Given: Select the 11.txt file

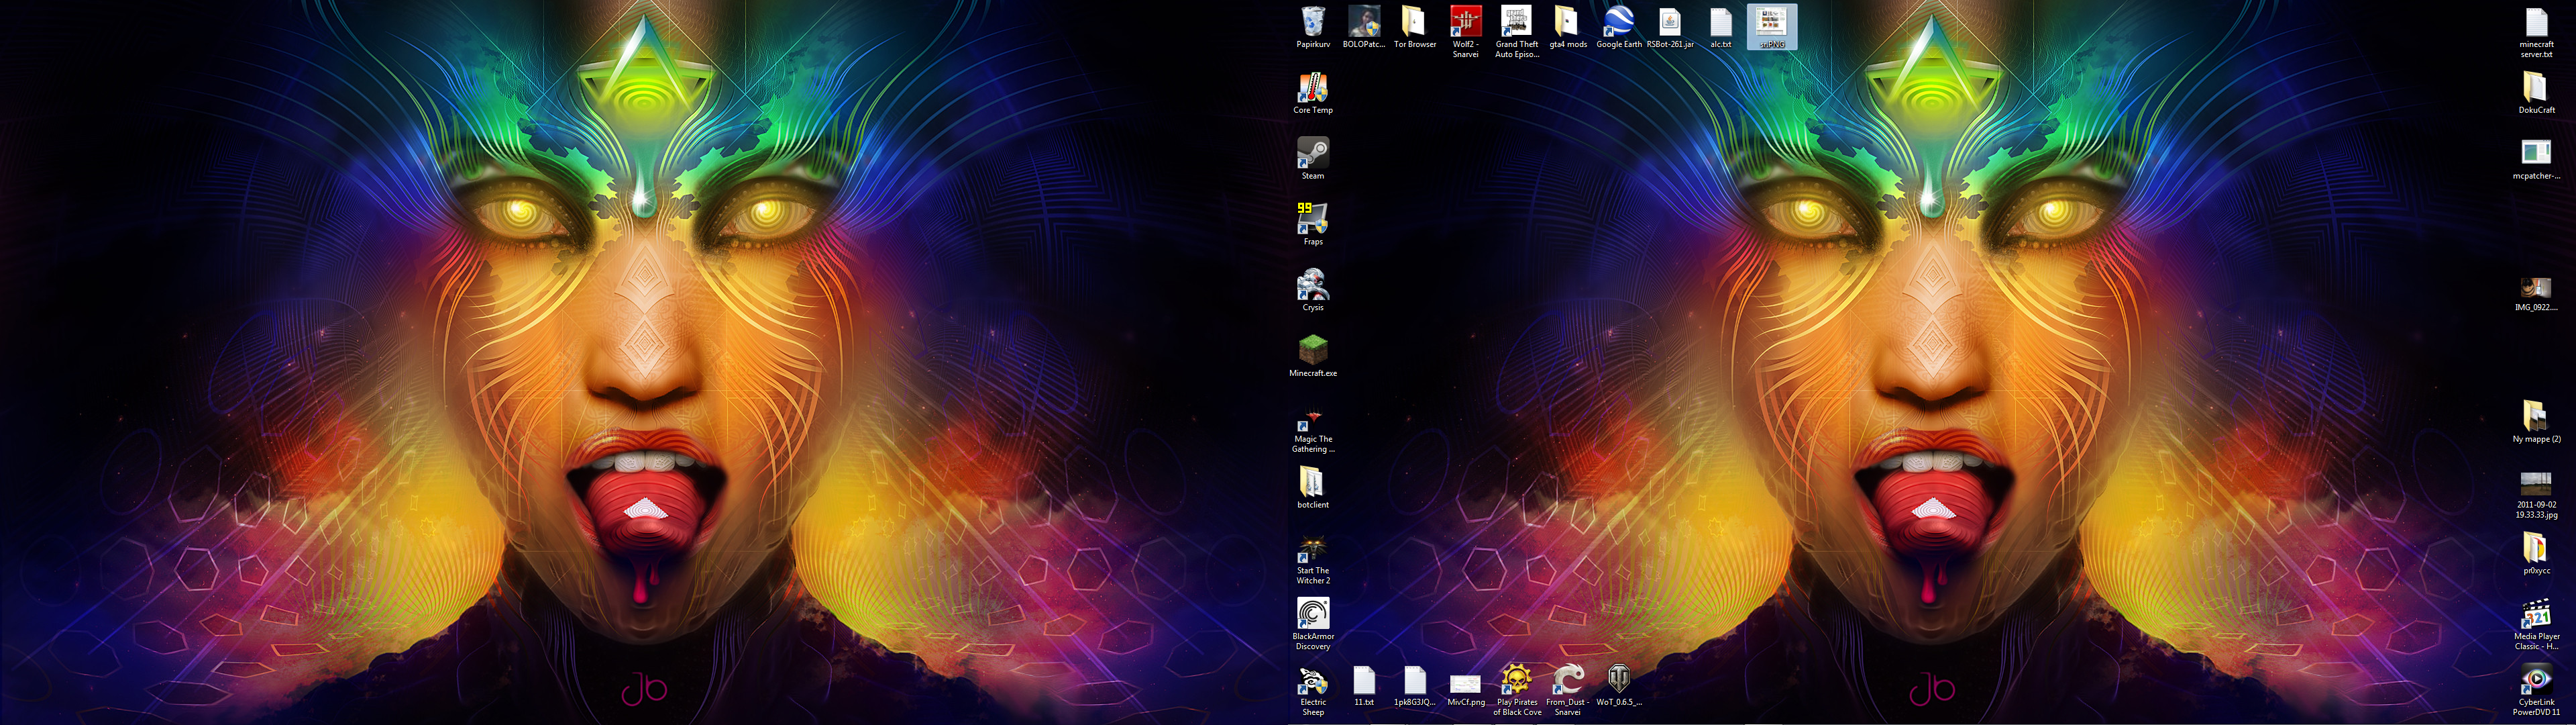Looking at the screenshot, I should (1363, 686).
